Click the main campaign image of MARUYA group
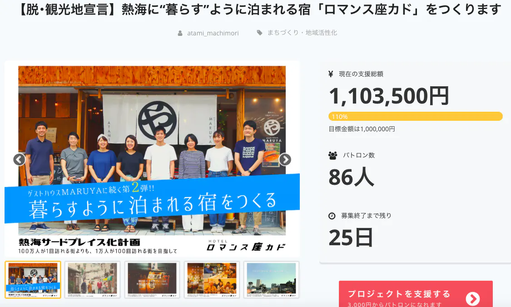 coord(152,160)
